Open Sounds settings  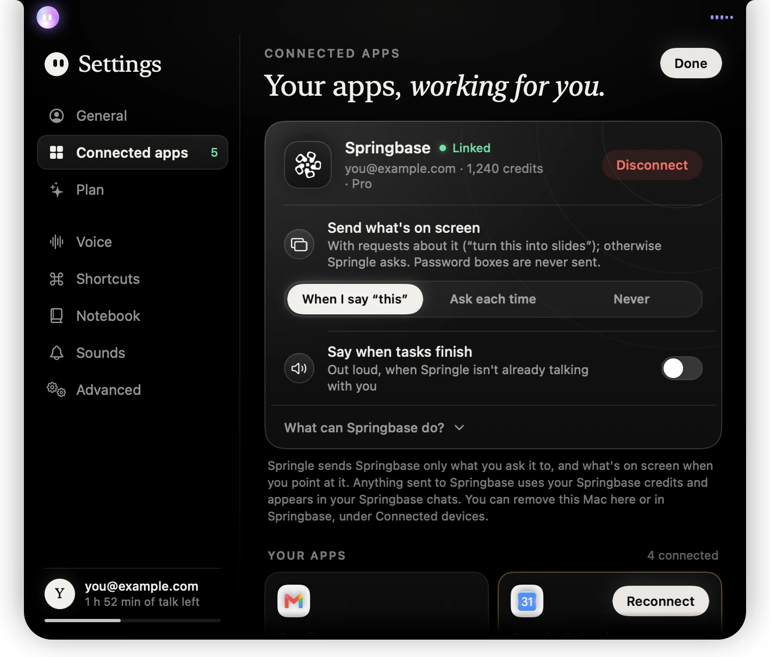[133, 353]
